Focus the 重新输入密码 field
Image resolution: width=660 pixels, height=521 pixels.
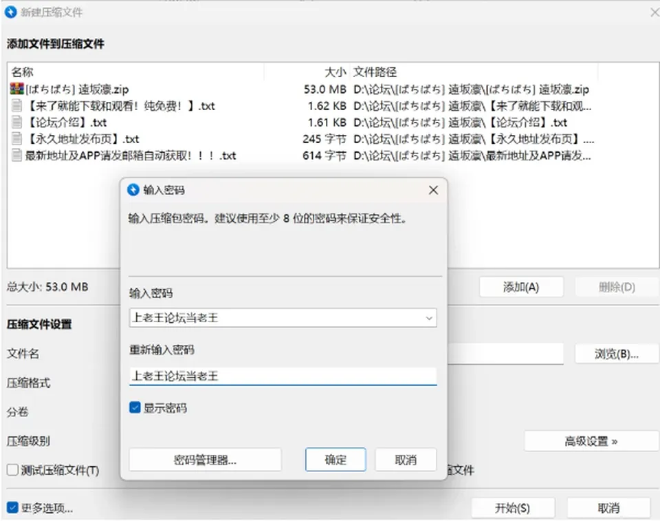[x=283, y=376]
